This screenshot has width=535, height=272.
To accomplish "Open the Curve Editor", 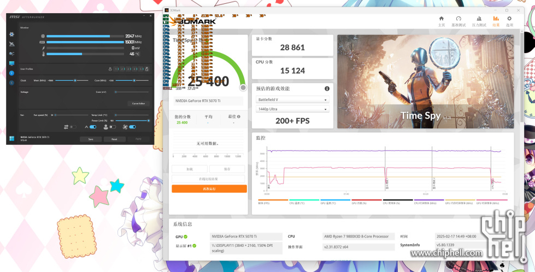I will 138,103.
